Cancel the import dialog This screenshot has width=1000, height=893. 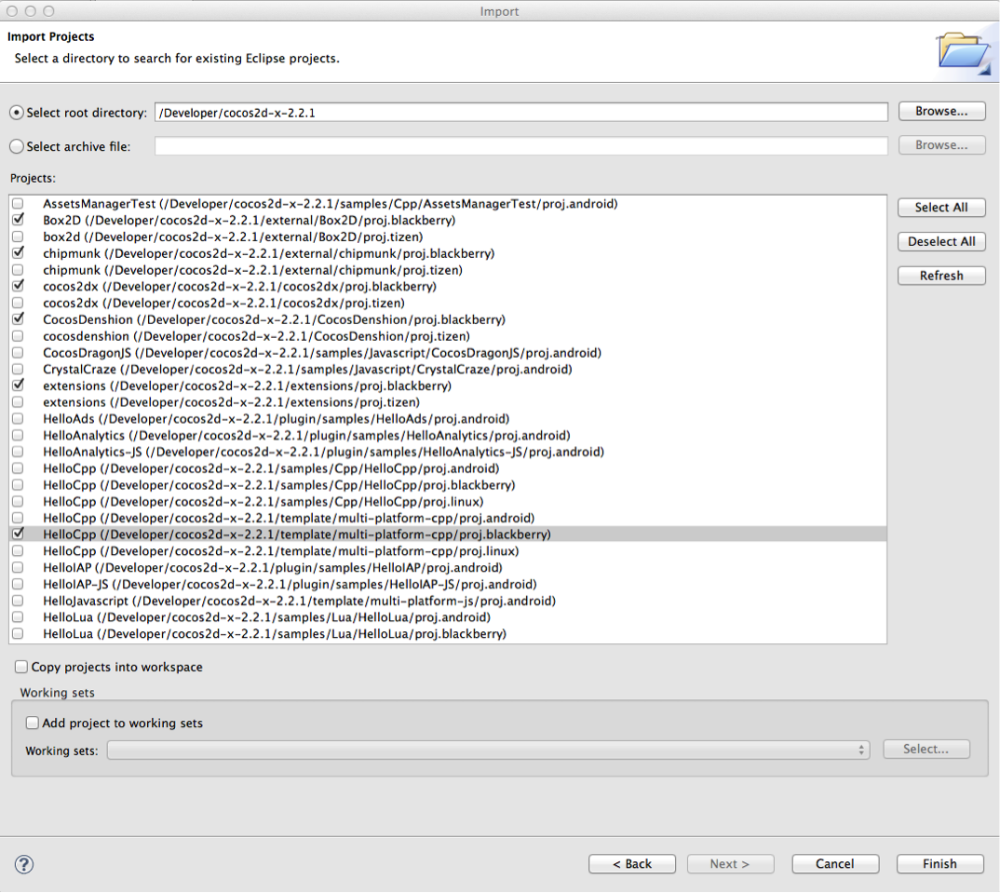point(834,863)
